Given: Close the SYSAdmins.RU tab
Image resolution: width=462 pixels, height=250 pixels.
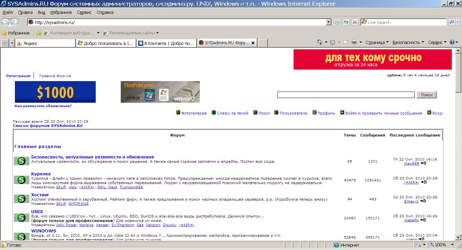Looking at the screenshot, I should [x=253, y=43].
